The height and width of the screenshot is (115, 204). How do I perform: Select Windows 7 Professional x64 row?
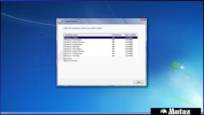pyautogui.click(x=101, y=53)
